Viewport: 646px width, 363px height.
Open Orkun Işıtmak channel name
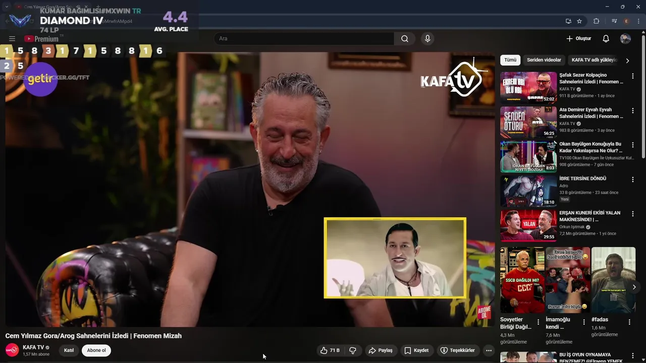pyautogui.click(x=572, y=227)
